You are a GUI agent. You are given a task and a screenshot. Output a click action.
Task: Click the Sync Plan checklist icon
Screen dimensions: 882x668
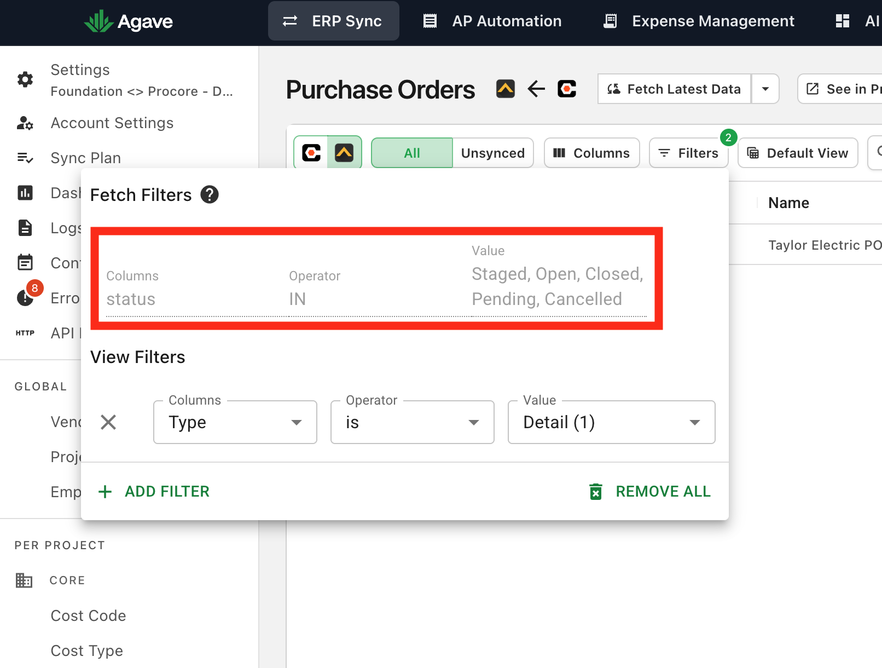(x=25, y=158)
